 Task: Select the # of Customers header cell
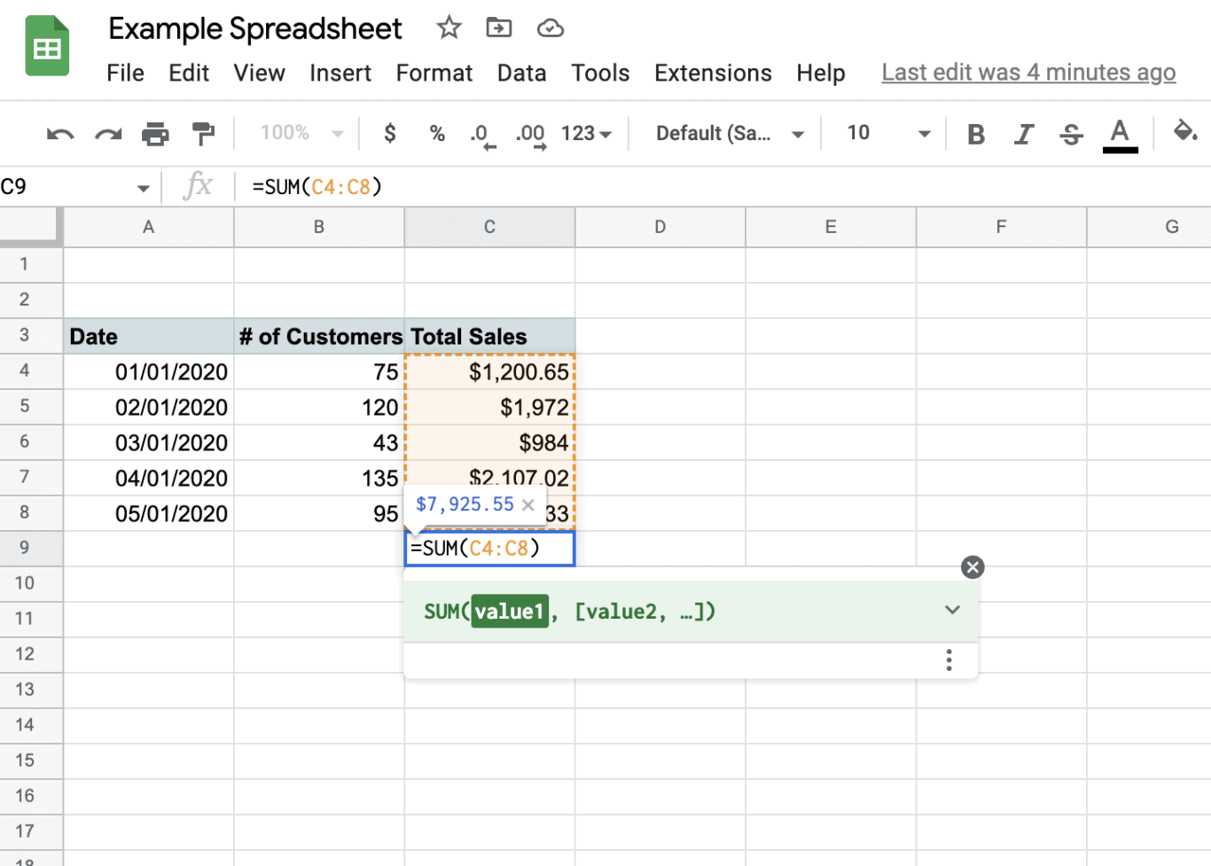tap(319, 336)
